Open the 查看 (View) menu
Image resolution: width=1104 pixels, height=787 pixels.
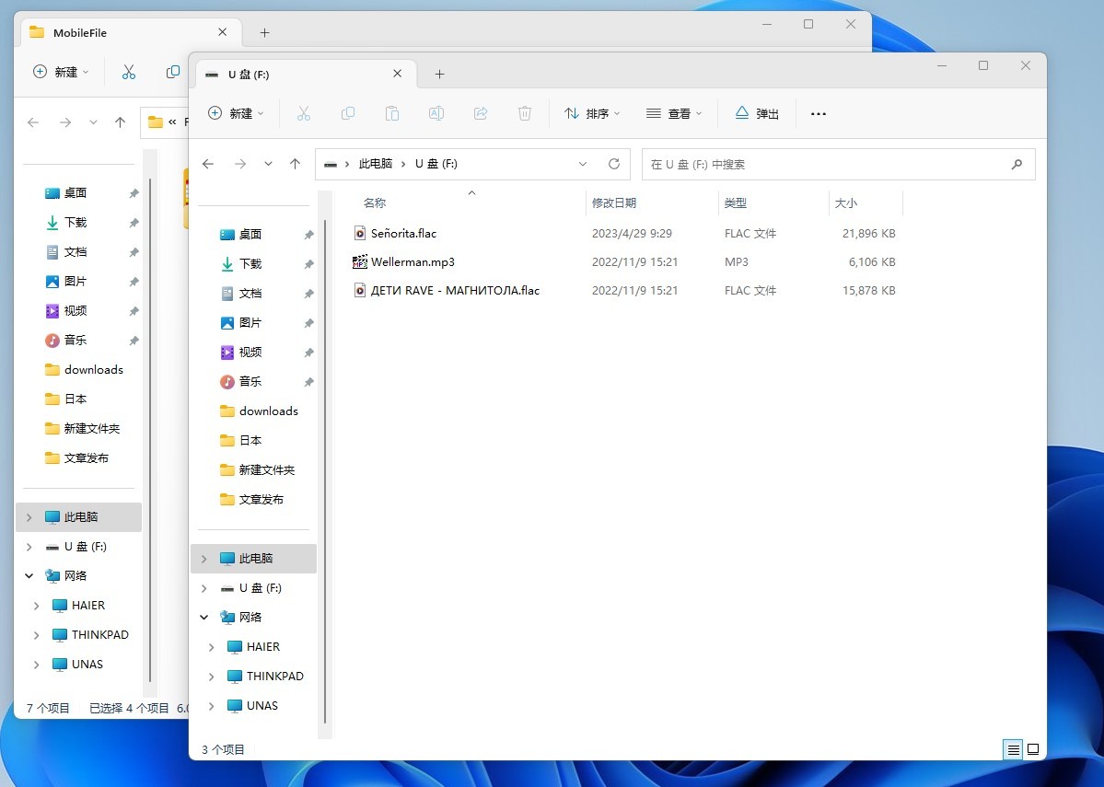tap(675, 113)
